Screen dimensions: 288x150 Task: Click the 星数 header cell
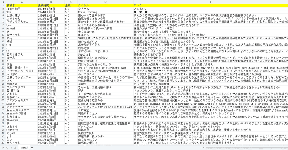(x=71, y=5)
